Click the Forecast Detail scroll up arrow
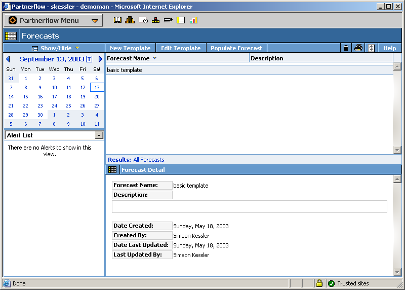The height and width of the screenshot is (290, 405). 397,179
